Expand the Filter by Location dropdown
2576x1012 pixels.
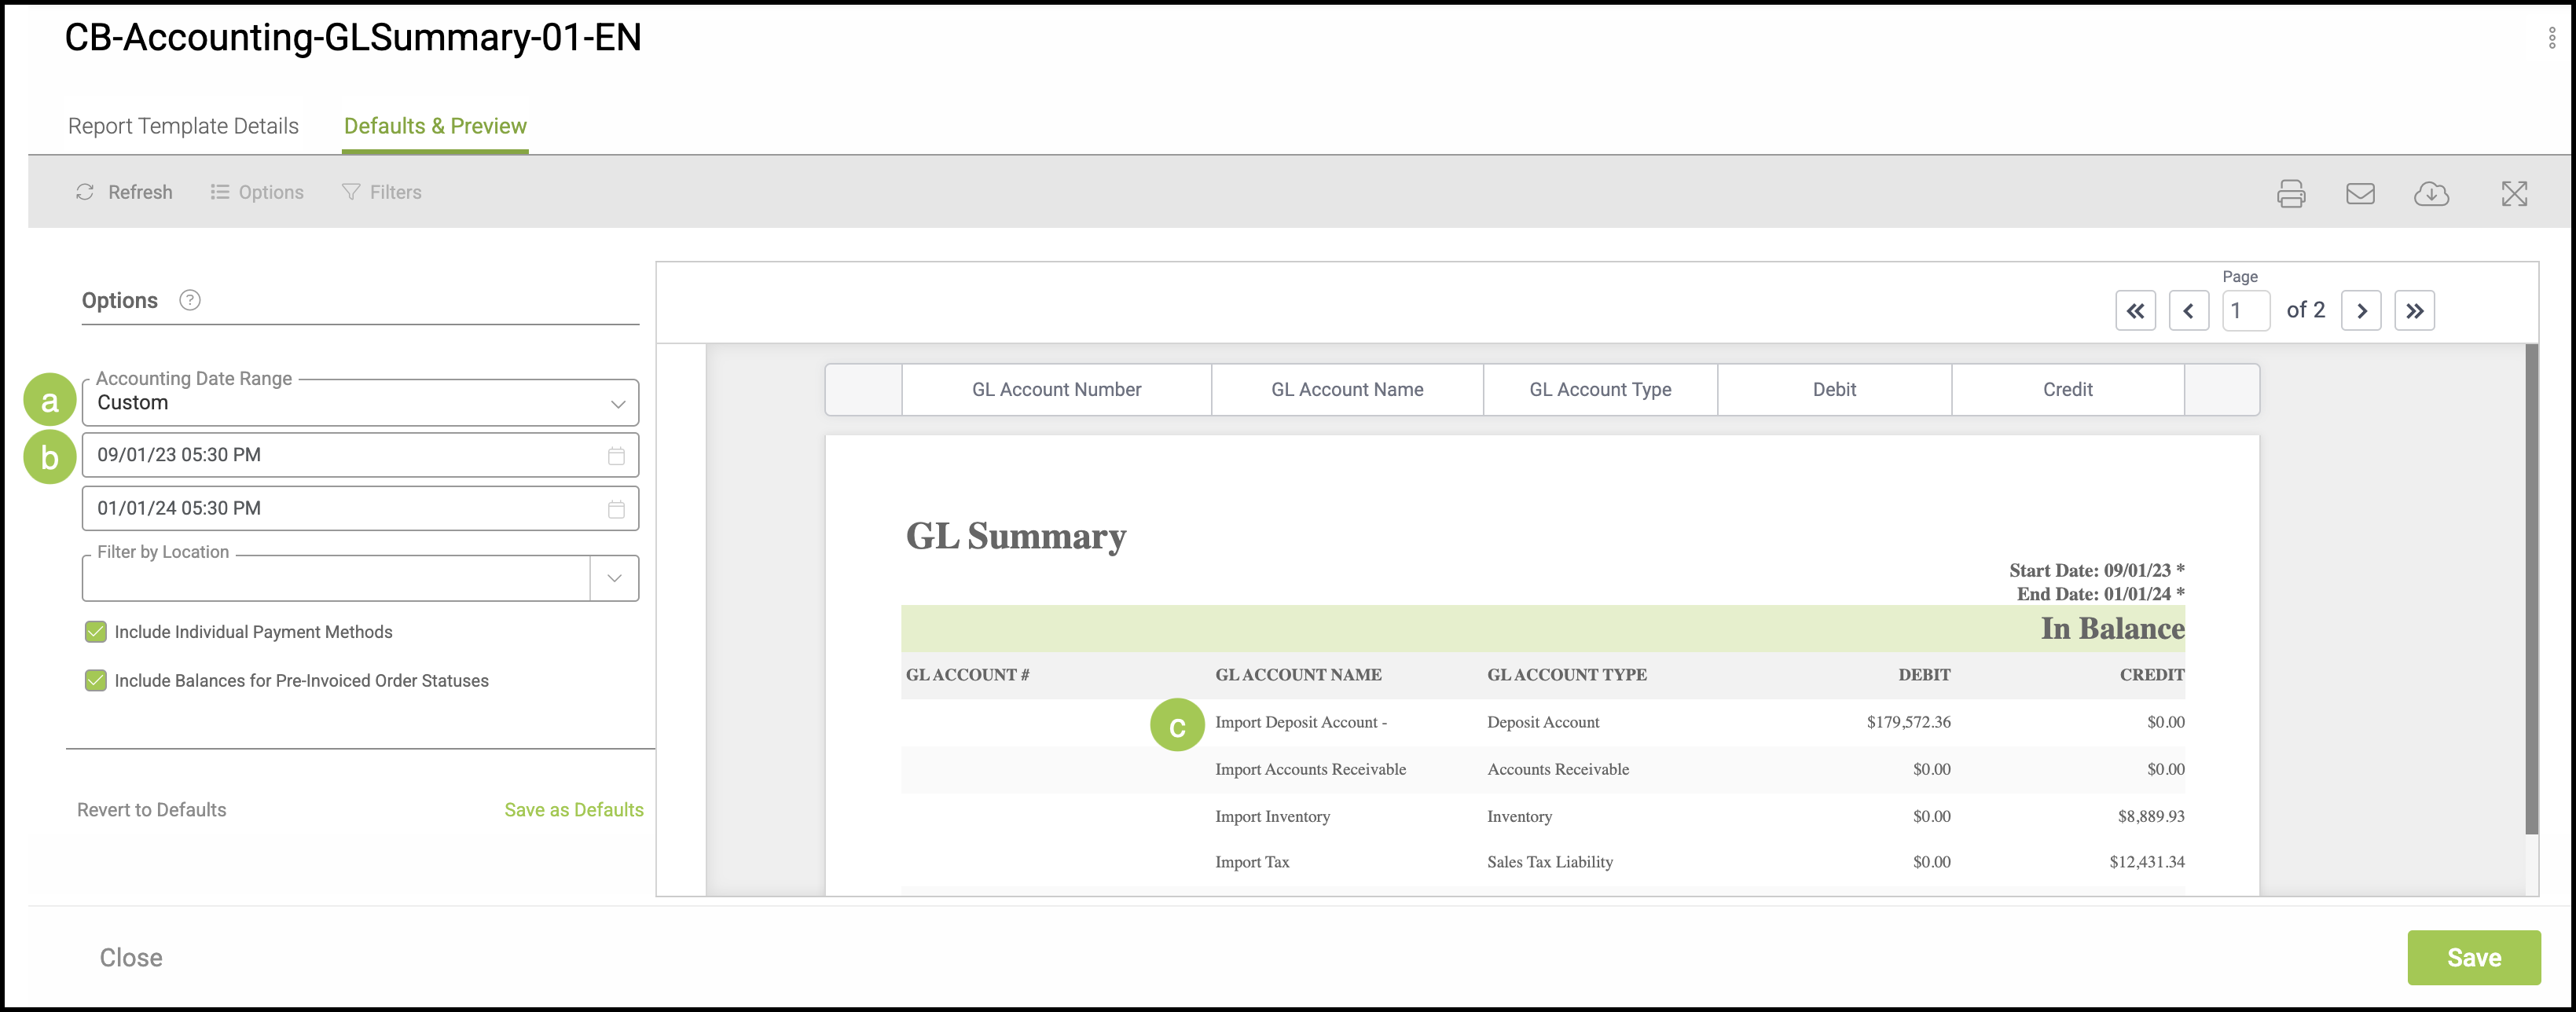(614, 578)
